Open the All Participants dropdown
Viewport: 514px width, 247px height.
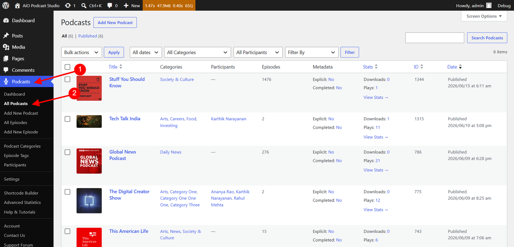pyautogui.click(x=258, y=52)
